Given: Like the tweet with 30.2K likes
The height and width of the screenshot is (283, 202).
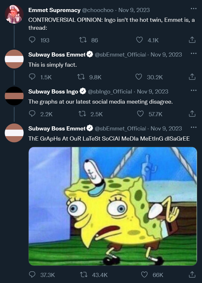Looking at the screenshot, I should pyautogui.click(x=139, y=77).
